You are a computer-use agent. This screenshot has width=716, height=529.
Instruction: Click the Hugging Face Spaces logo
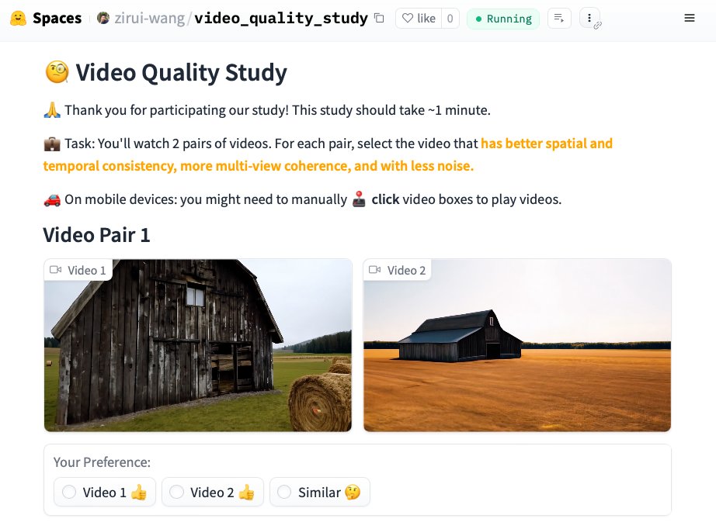point(19,19)
